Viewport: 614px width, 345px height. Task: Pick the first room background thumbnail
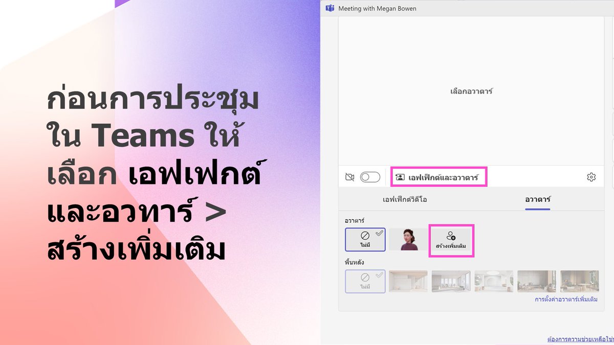(408, 281)
